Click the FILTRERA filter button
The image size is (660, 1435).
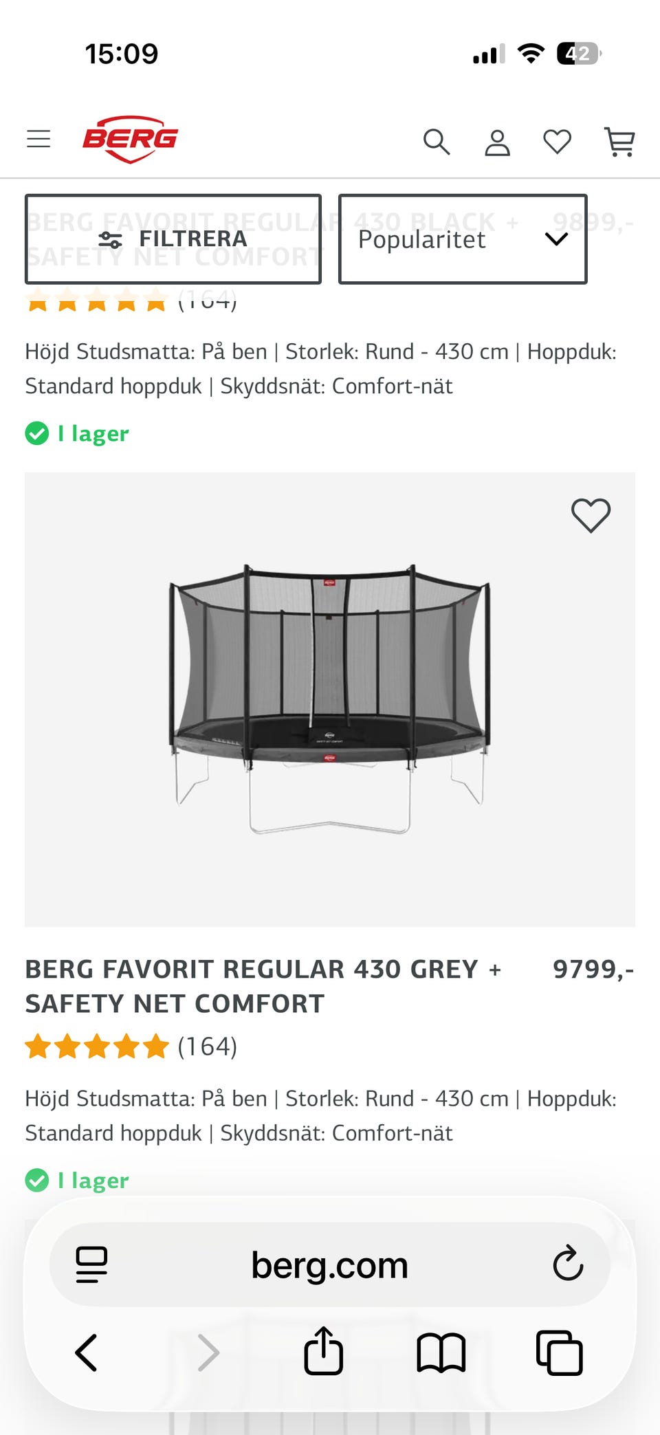point(173,239)
